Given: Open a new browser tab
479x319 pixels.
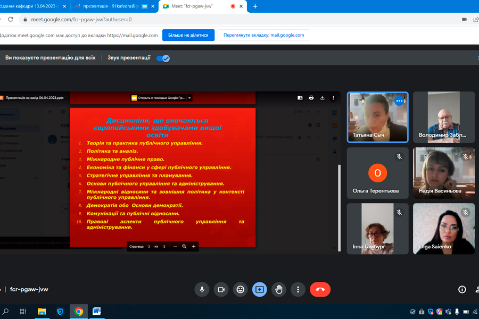Looking at the screenshot, I should (255, 6).
